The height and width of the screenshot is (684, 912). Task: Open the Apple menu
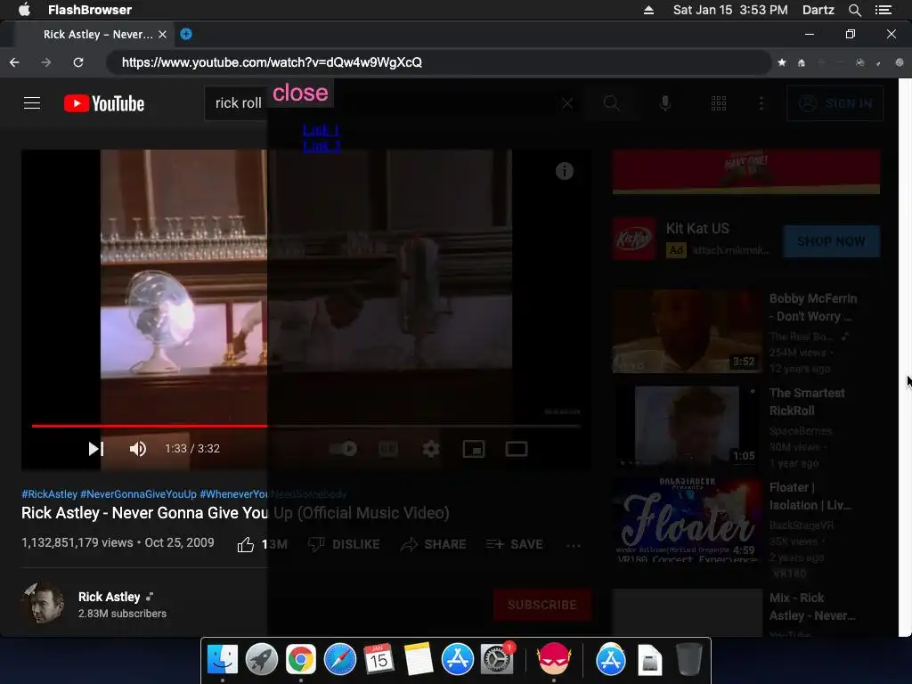(x=24, y=10)
